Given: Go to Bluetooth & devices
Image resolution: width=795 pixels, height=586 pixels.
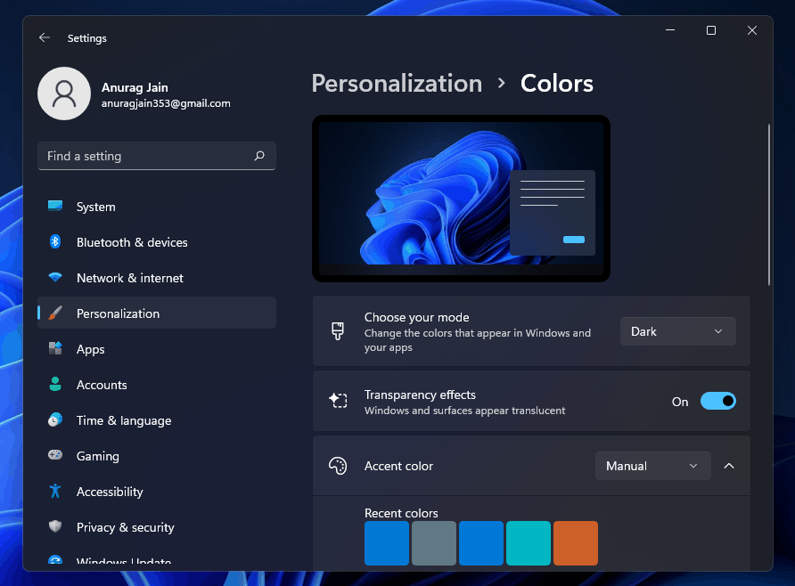Looking at the screenshot, I should pyautogui.click(x=157, y=242).
